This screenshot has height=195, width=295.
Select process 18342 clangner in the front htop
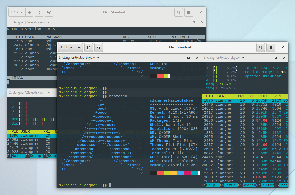(x=245, y=129)
